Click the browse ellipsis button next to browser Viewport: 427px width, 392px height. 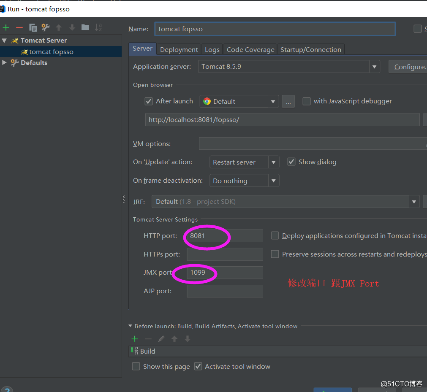(288, 101)
